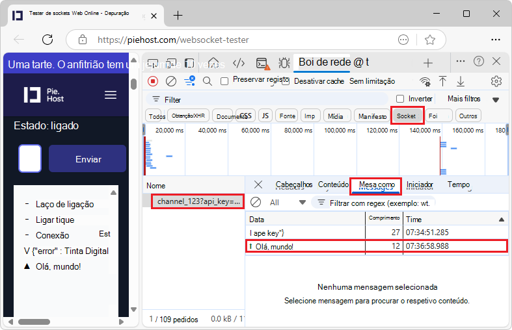Open the Sem limitação throttling dropdown
Screen dimensions: 512x330
(372, 81)
